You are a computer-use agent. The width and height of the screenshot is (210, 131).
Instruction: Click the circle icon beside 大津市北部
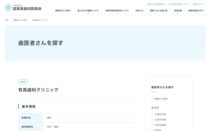152,114
